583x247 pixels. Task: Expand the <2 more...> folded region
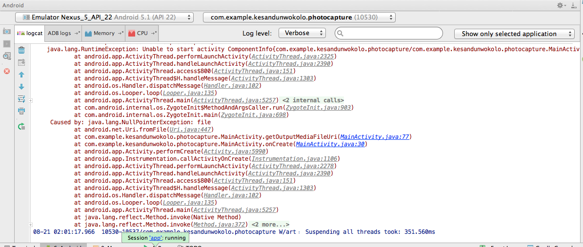point(270,224)
